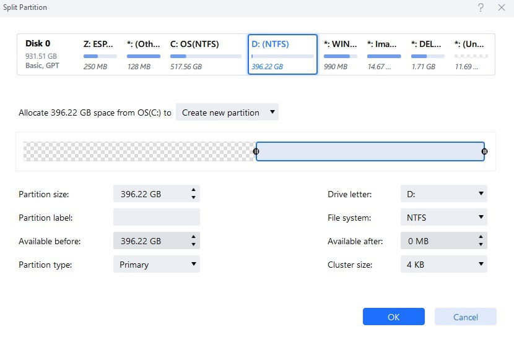Open the Create new partition dropdown
514x340 pixels.
227,113
